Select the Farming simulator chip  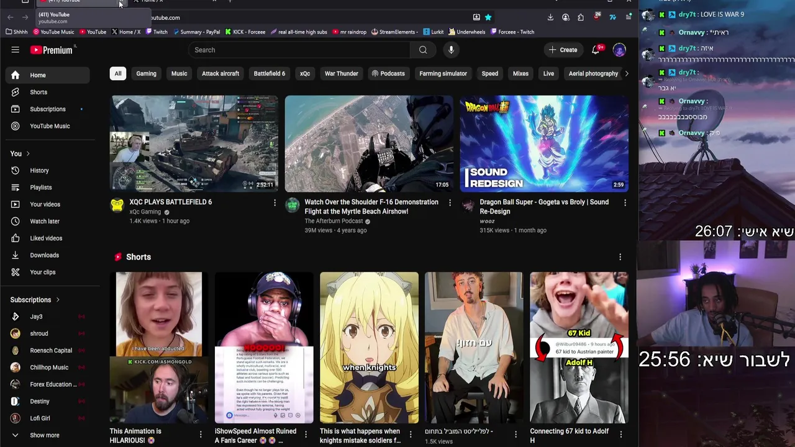coord(443,73)
